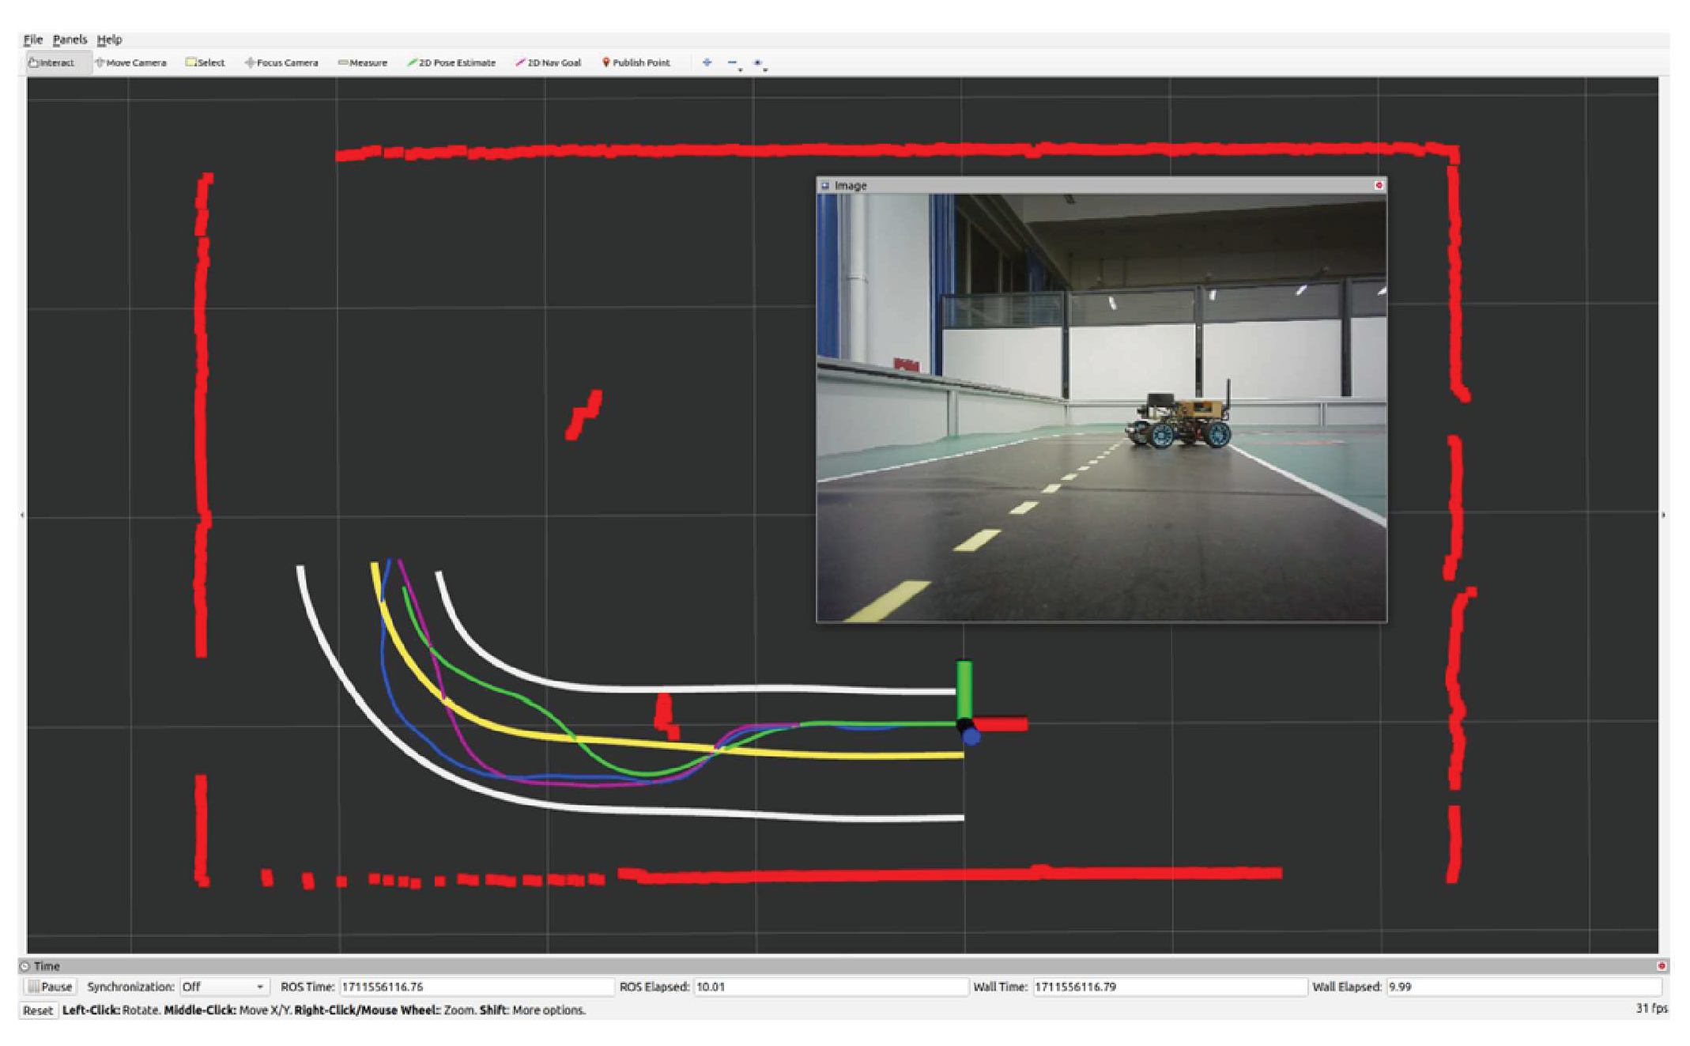Click the Wall Time field

point(1169,987)
